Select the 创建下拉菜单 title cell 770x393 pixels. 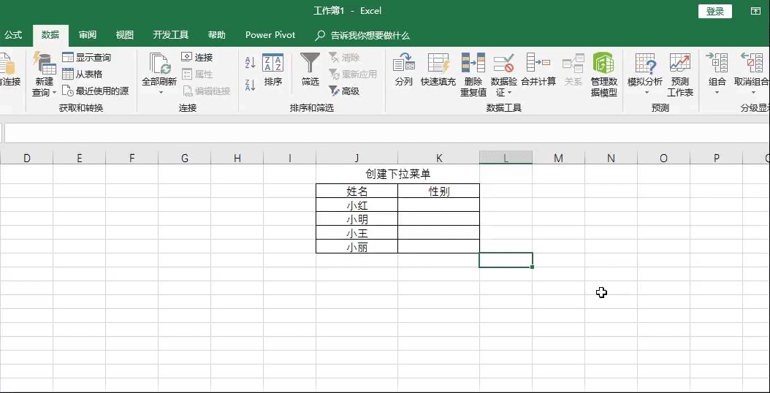click(397, 174)
